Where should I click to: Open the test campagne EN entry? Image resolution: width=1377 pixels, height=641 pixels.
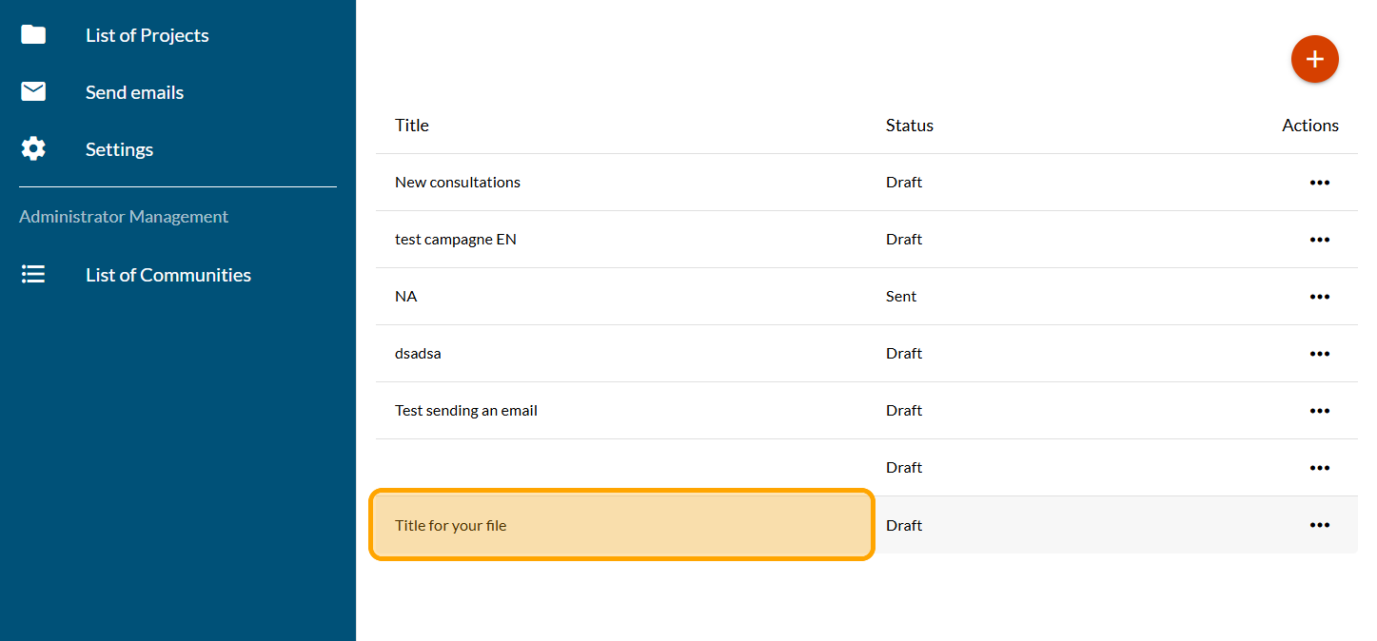(456, 240)
